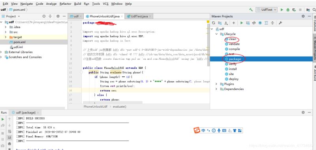Close the udf [package] run tab
This screenshot has height=150, width=316.
[x=38, y=113]
